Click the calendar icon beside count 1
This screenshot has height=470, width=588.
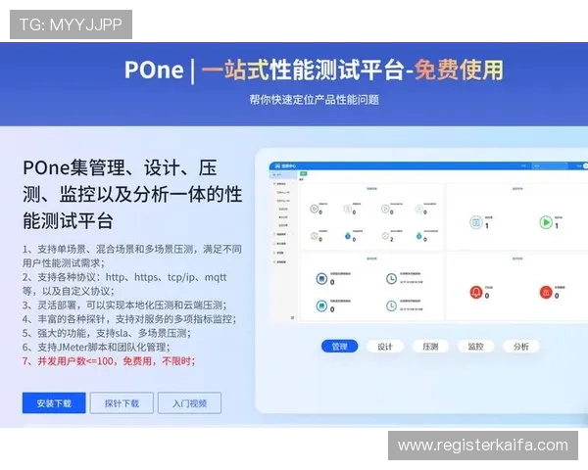[x=476, y=222]
